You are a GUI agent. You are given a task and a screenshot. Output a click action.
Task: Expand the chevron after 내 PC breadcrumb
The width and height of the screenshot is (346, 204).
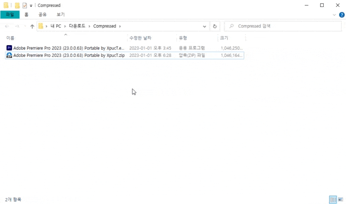65,26
